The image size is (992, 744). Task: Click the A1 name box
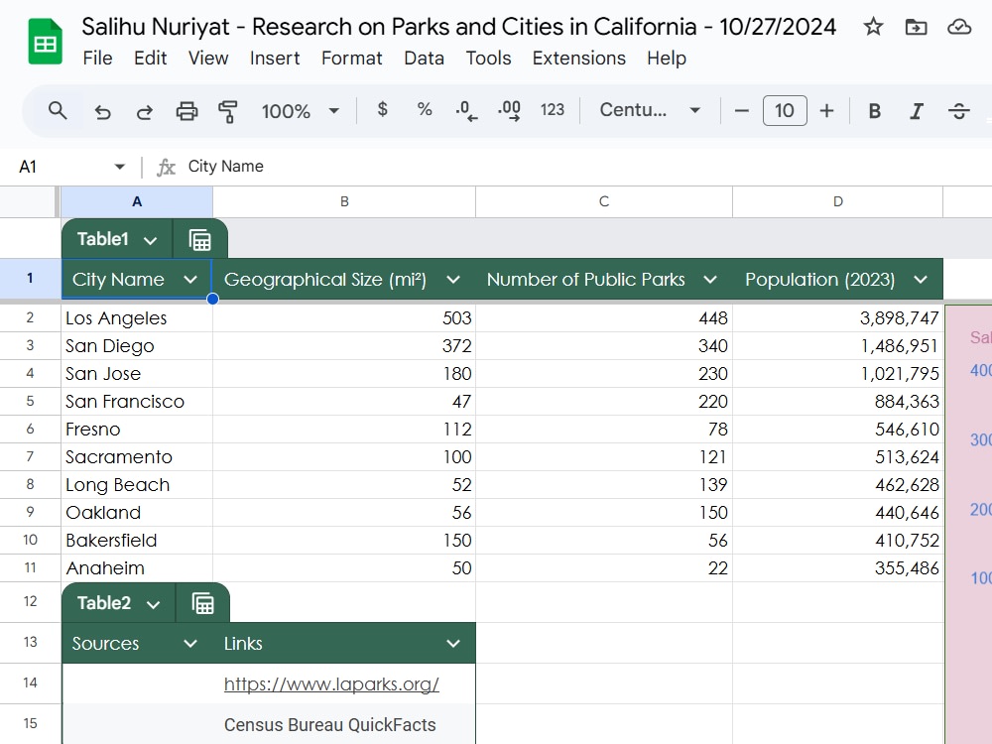coord(28,167)
